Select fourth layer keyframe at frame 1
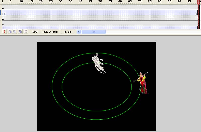 click(x=3, y=25)
